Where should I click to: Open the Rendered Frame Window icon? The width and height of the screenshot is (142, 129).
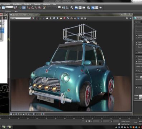97,8
